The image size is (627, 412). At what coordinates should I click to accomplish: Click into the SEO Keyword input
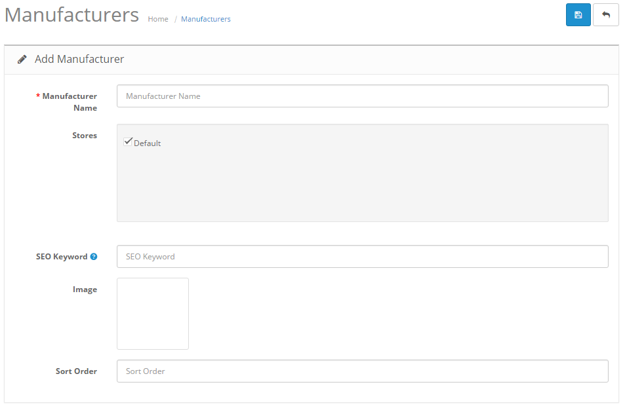362,257
